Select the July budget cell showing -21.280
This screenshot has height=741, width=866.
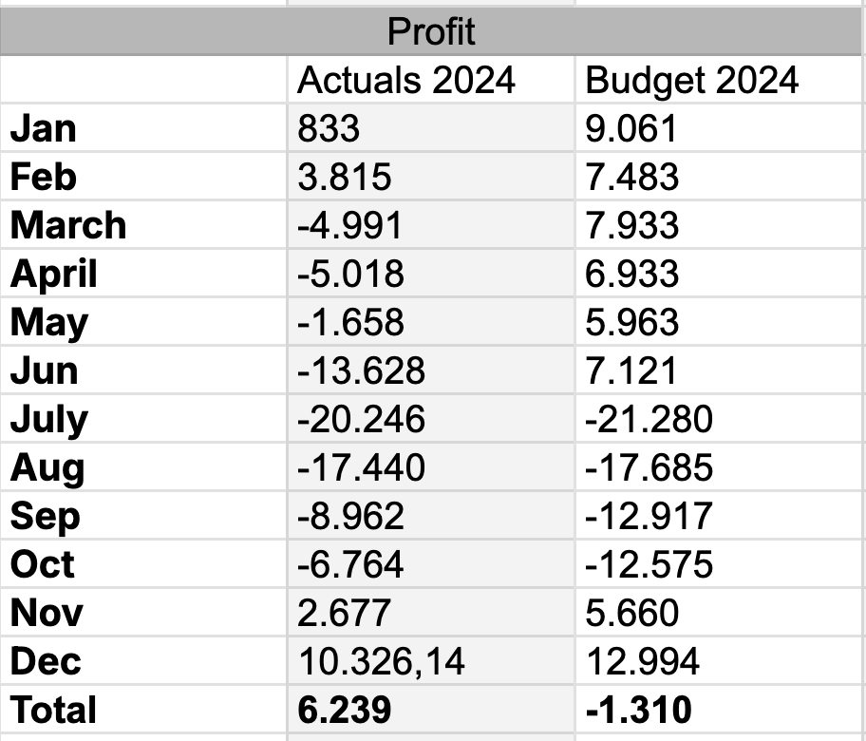(x=718, y=419)
